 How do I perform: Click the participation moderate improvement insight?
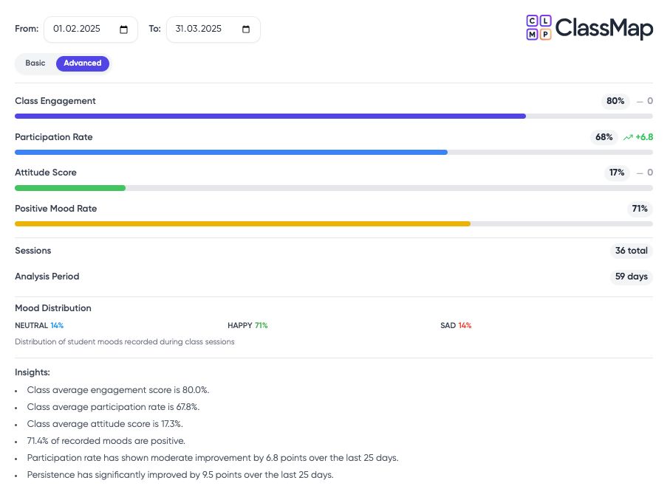213,458
